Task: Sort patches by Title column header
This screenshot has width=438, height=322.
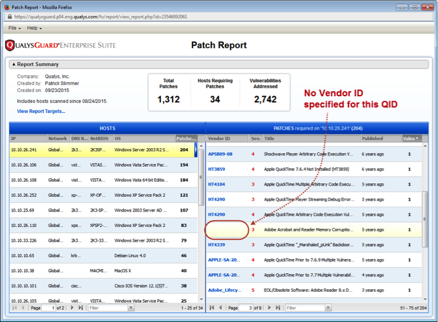Action: 312,139
